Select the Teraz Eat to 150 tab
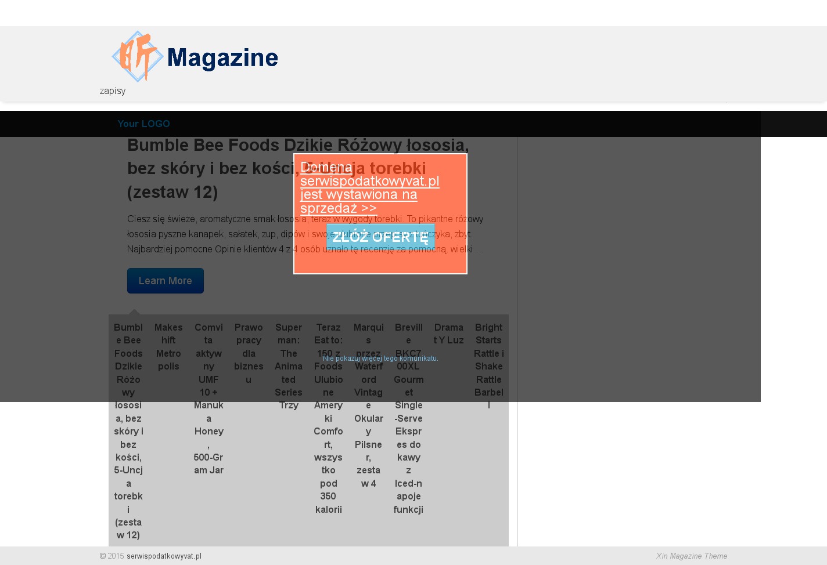827x565 pixels. tap(328, 418)
